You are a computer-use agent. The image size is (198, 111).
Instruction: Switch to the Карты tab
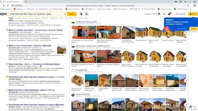[31, 18]
